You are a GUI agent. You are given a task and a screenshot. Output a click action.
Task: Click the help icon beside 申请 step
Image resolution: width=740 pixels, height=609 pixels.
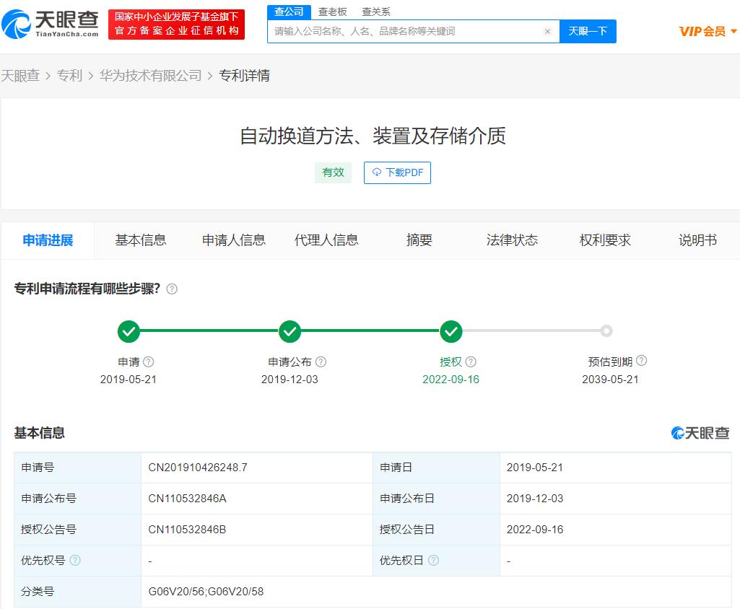(149, 362)
